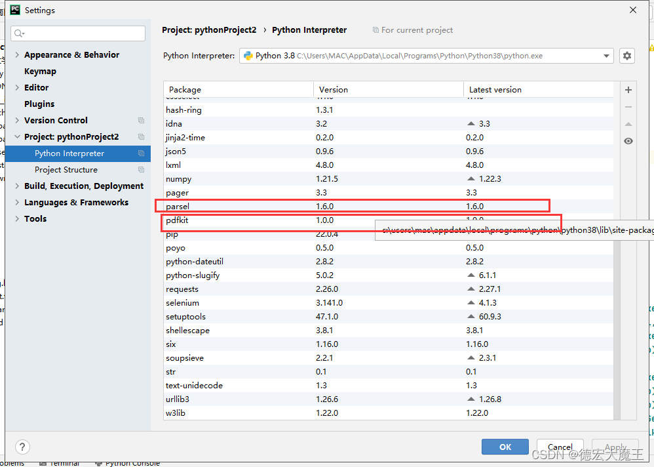This screenshot has height=467, width=654.
Task: Click the search magnifier icon in settings
Action: pyautogui.click(x=19, y=33)
